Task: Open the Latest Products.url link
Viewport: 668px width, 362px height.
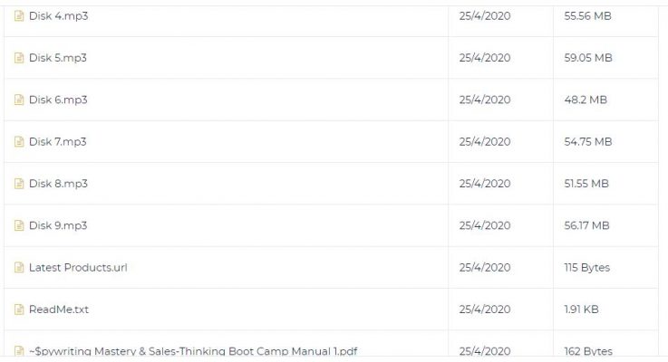Action: pyautogui.click(x=78, y=268)
